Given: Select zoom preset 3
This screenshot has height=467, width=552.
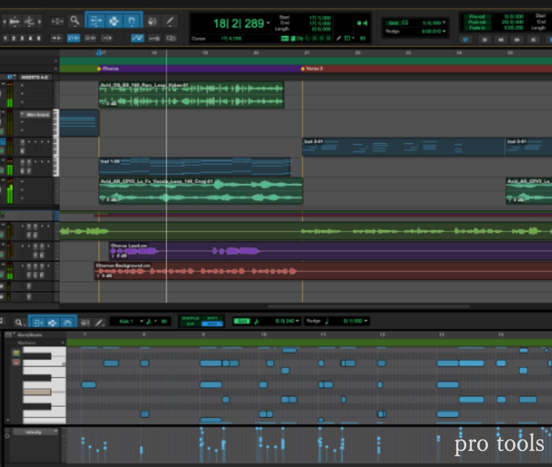Looking at the screenshot, I should click(x=22, y=38).
